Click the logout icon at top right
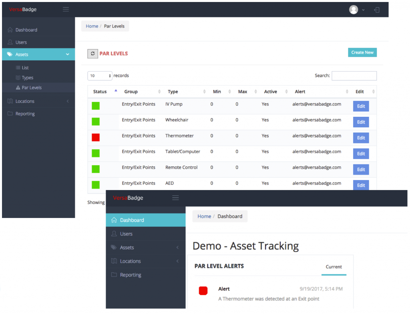The height and width of the screenshot is (314, 410). pyautogui.click(x=376, y=10)
